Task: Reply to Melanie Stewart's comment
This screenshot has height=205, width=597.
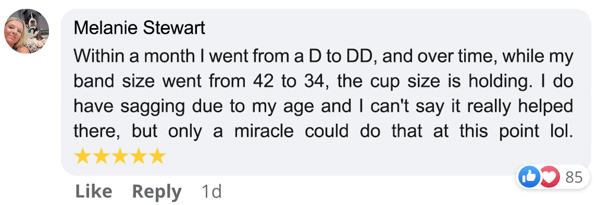Action: coord(157,192)
